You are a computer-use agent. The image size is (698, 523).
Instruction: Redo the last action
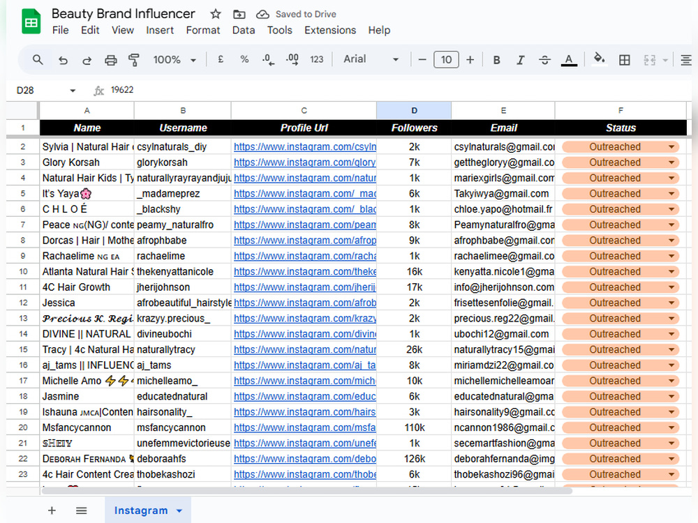pos(87,60)
